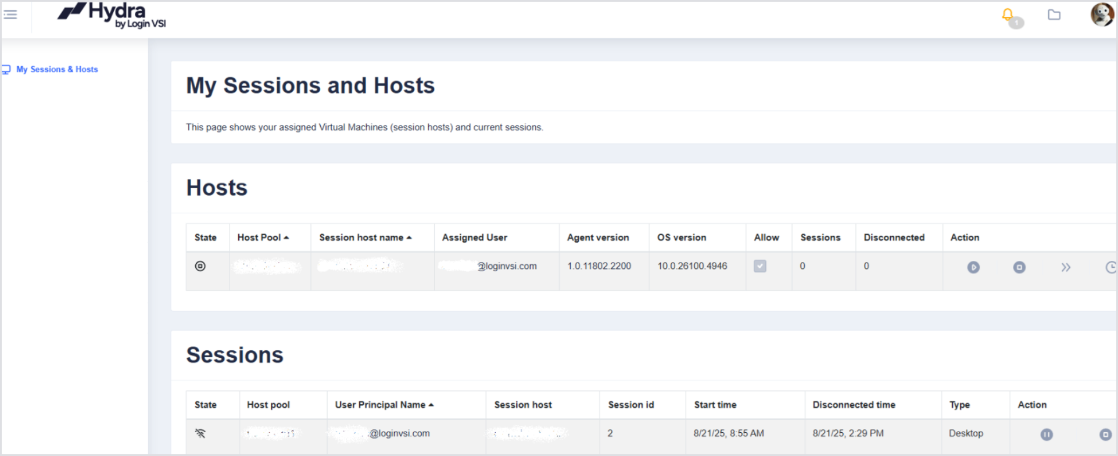The image size is (1118, 456).
Task: Click the Agent version column header
Action: (598, 238)
